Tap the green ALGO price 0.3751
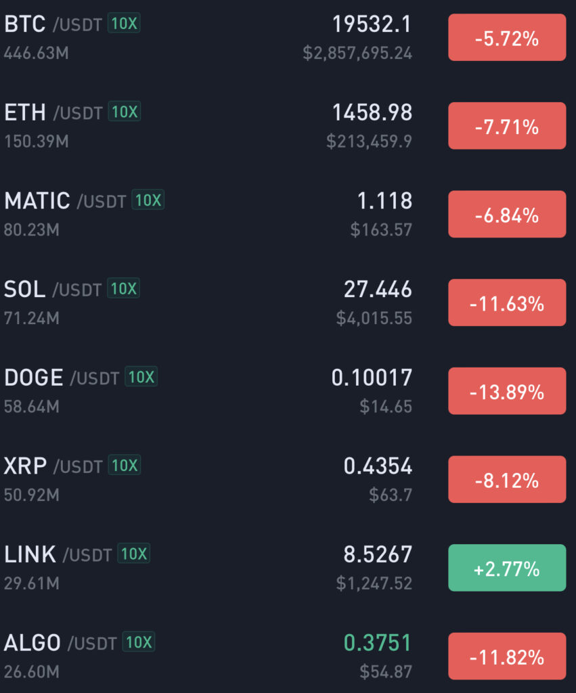The width and height of the screenshot is (576, 693). click(377, 643)
